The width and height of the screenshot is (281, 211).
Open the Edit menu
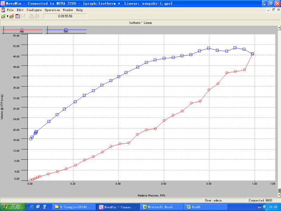(20, 10)
